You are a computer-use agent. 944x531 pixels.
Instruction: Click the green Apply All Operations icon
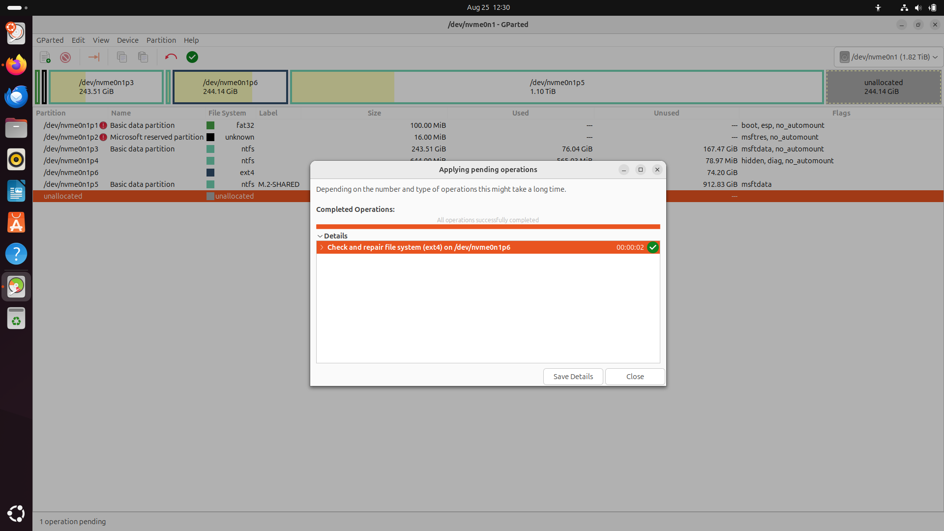[x=192, y=57]
